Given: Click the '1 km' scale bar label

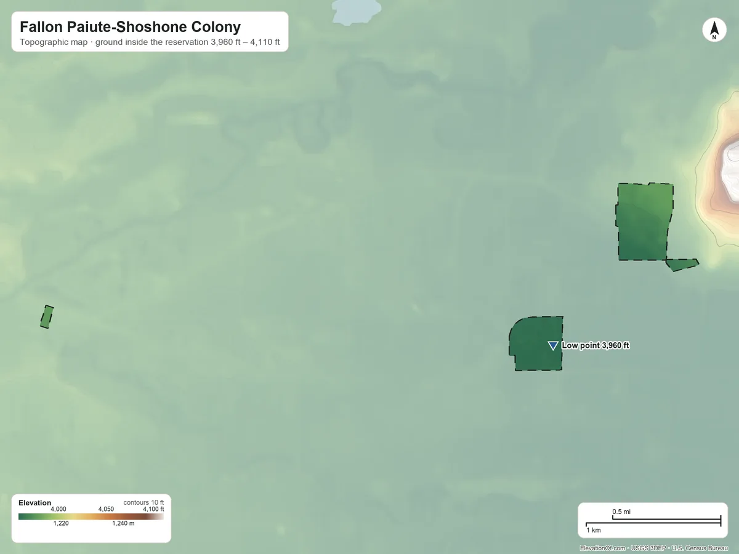Looking at the screenshot, I should 594,530.
